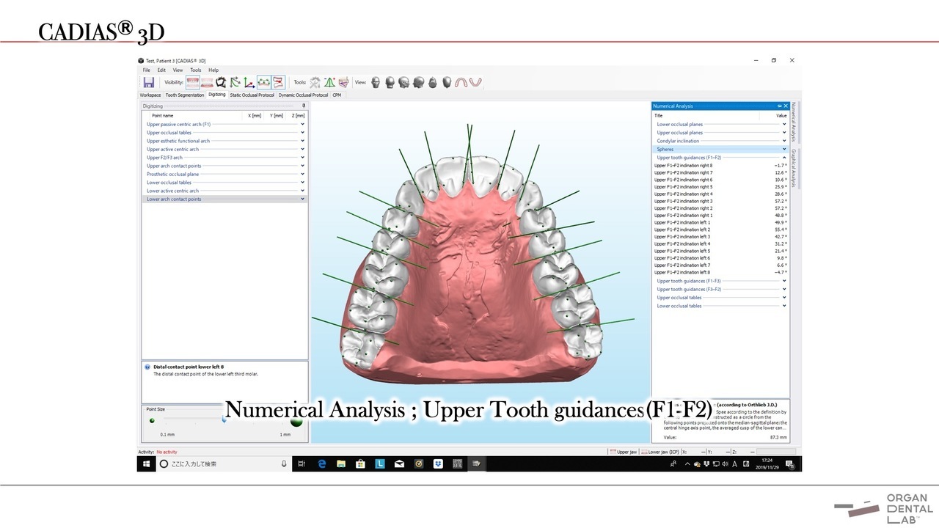
Task: Select Upper F1-F2 inclination left 1 row
Action: [x=720, y=222]
